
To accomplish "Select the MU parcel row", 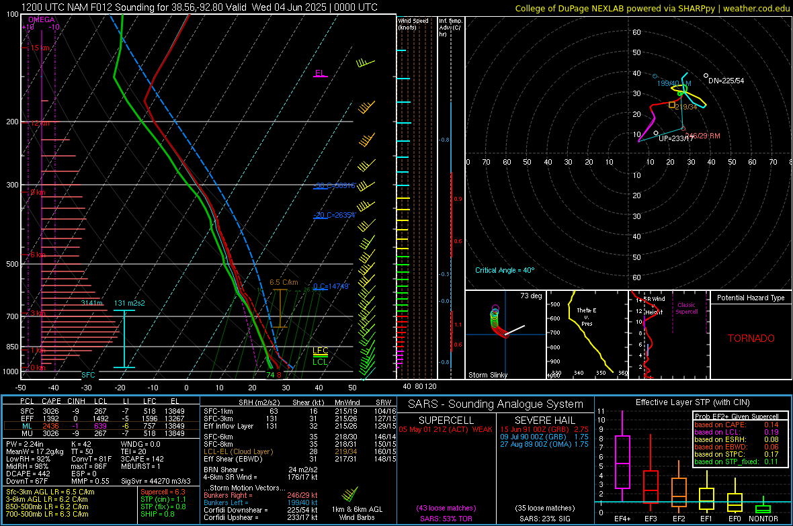I will coord(101,433).
